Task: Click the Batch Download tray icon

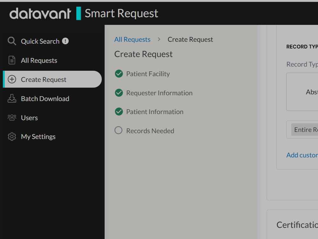Action: click(x=12, y=98)
